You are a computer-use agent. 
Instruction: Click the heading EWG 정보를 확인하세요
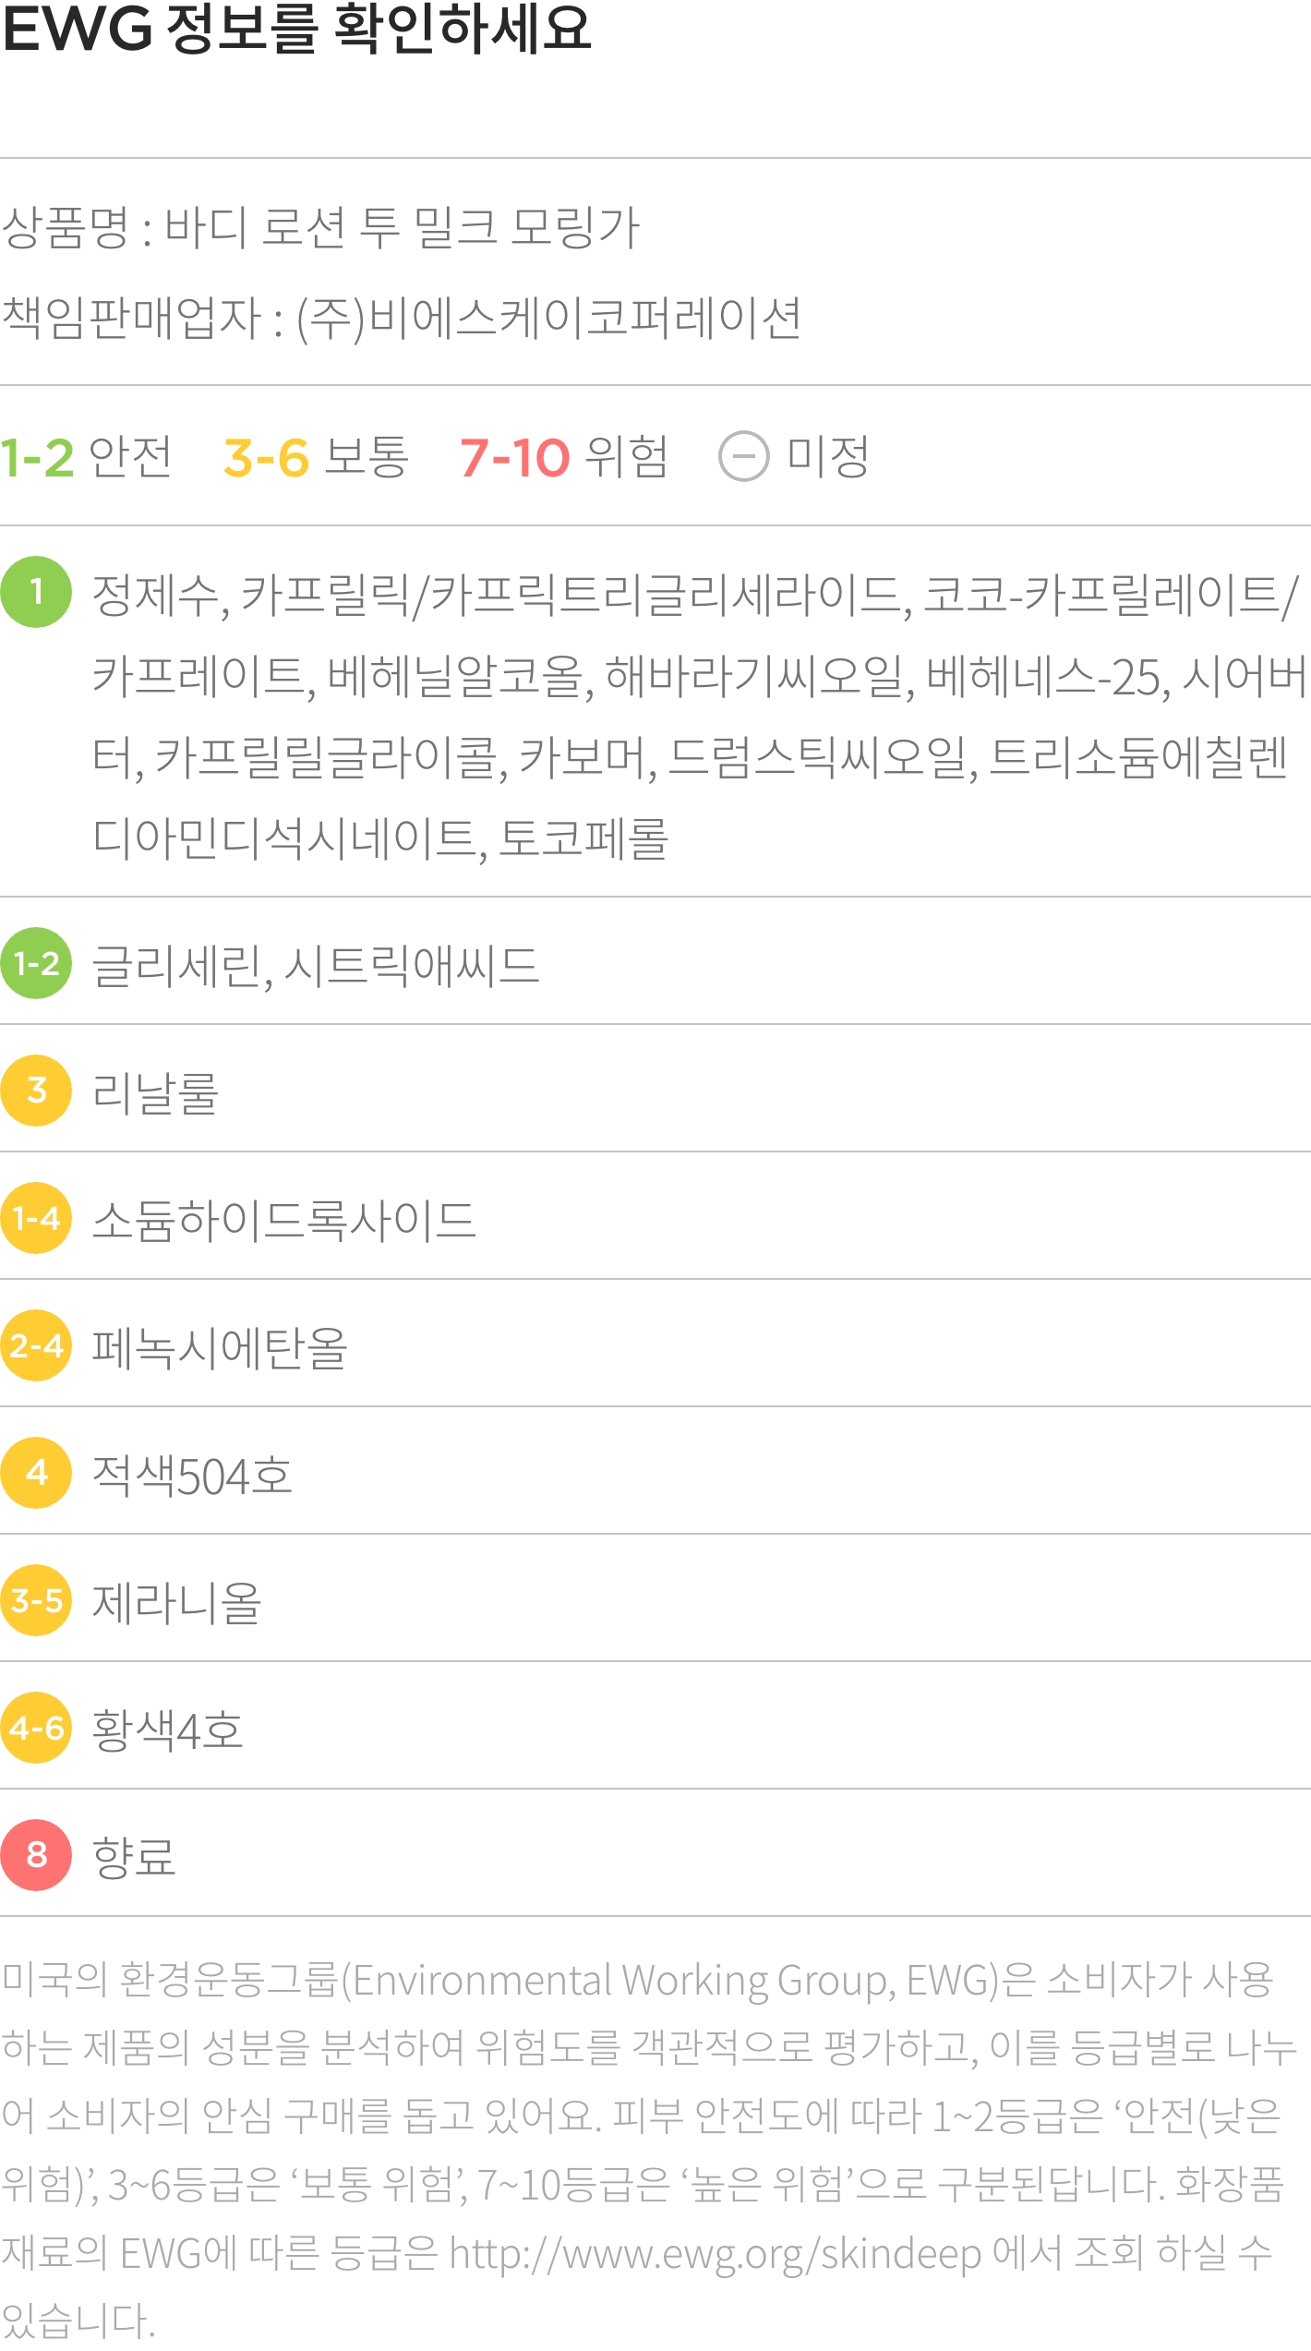(296, 28)
